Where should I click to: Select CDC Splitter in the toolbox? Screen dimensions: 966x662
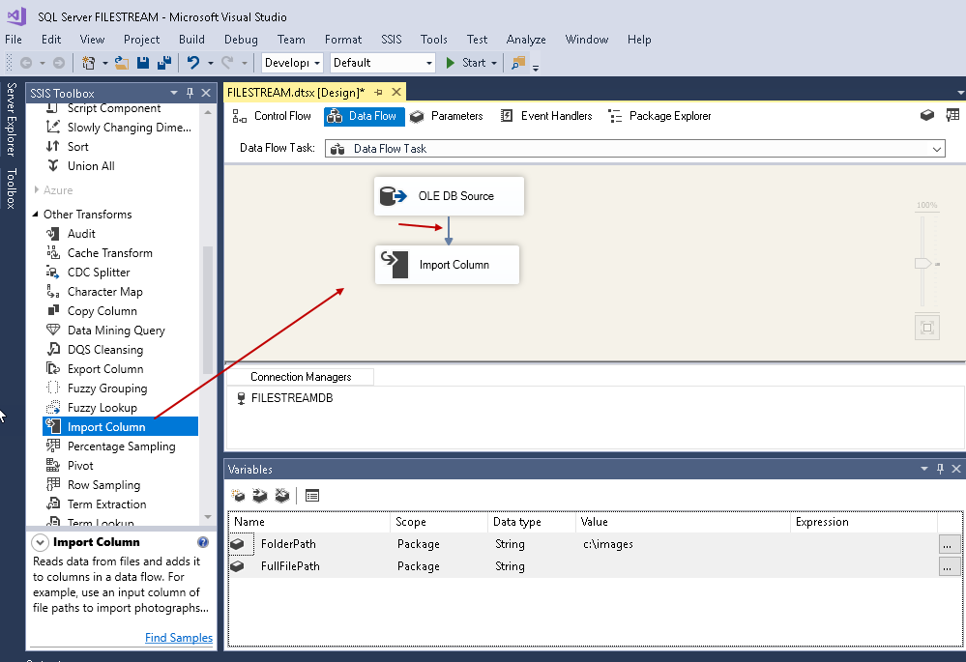[x=99, y=273]
